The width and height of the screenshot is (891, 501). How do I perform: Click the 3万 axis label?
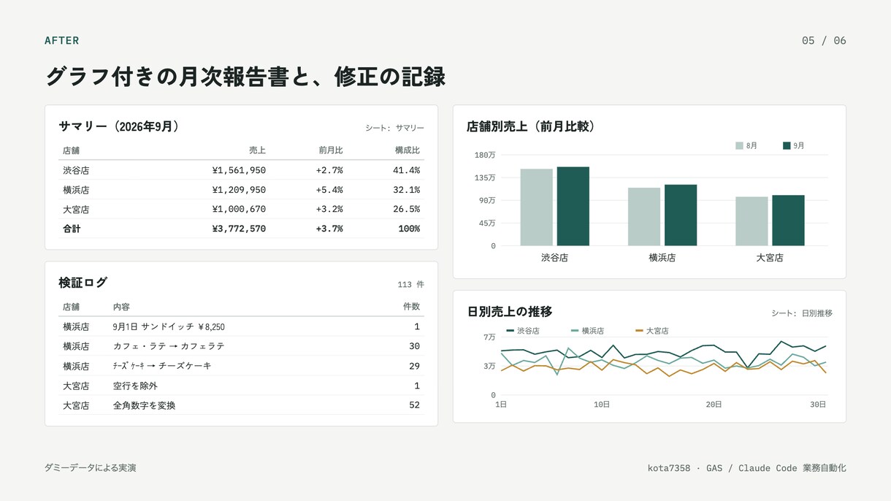[x=489, y=366]
